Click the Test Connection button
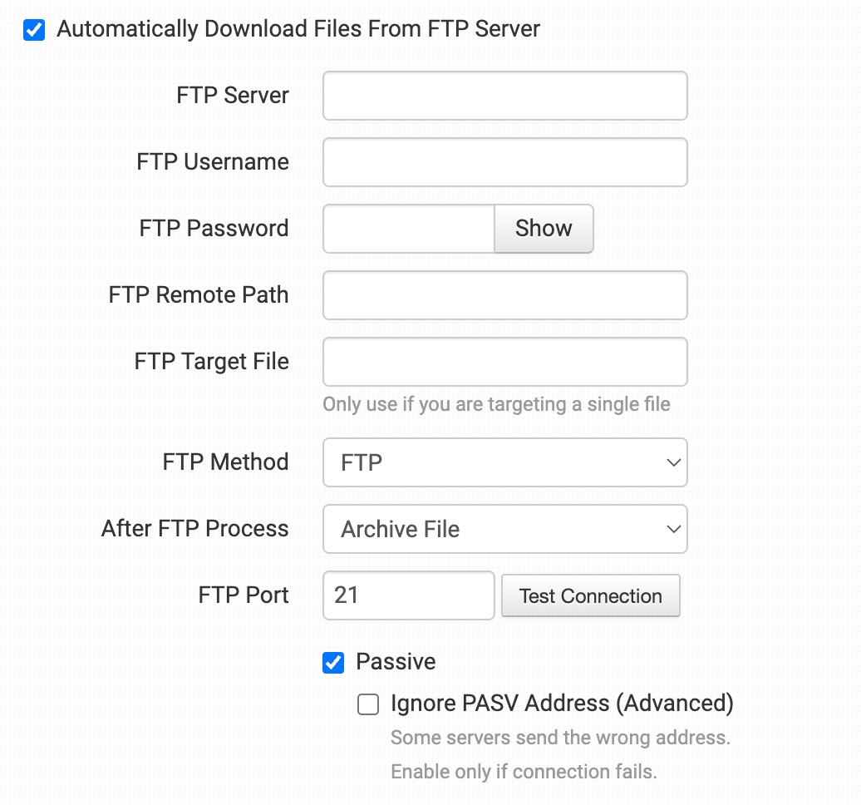This screenshot has height=805, width=861. 591,595
